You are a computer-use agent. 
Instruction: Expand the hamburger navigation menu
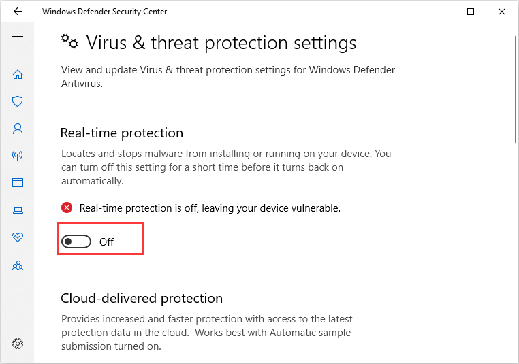18,39
